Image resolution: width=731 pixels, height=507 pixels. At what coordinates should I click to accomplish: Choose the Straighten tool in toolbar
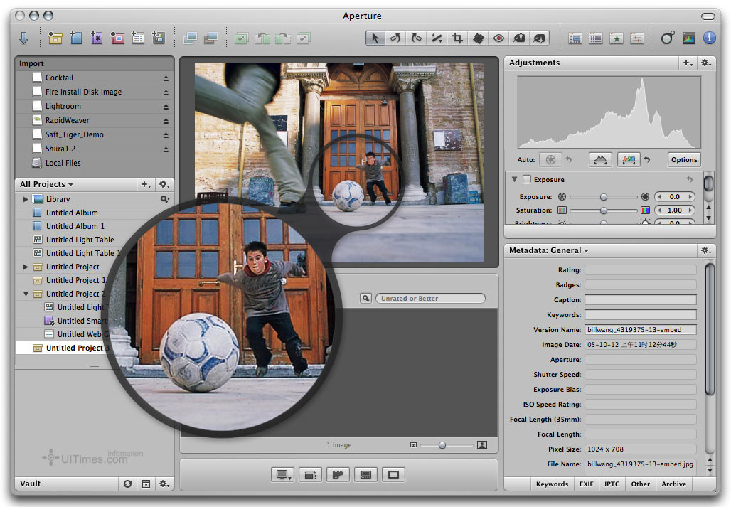(x=437, y=38)
